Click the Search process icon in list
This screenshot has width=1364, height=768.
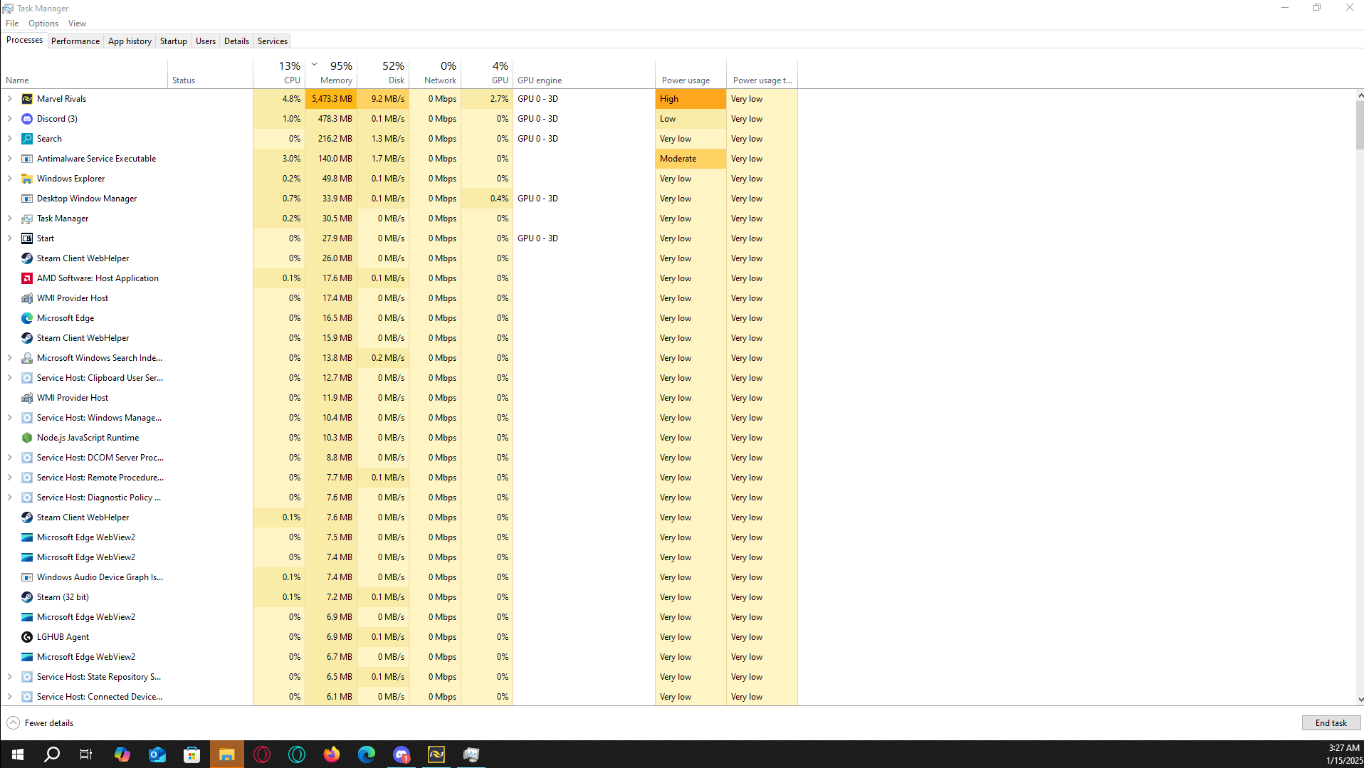(27, 139)
